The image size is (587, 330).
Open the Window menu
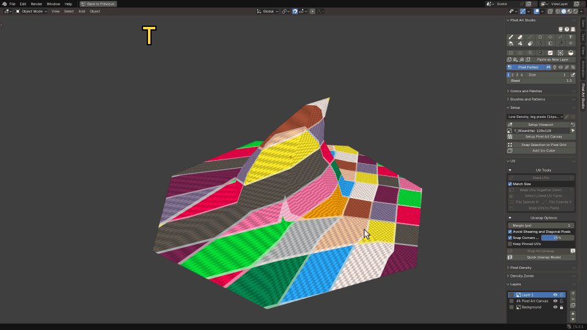(x=53, y=4)
